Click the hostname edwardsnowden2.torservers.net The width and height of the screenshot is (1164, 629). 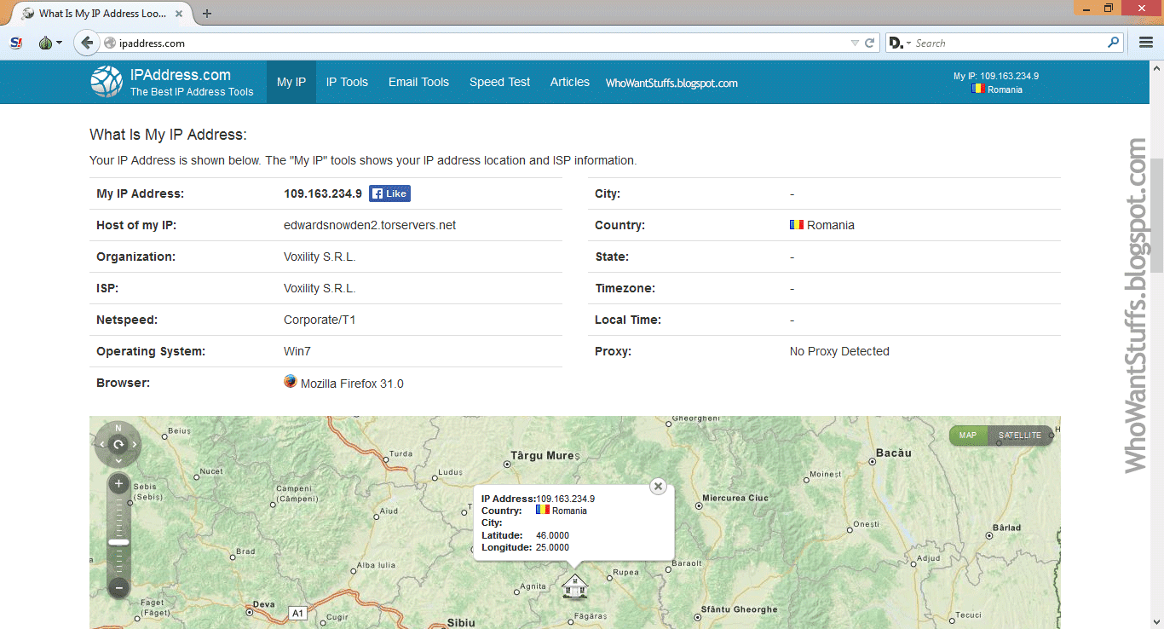coord(370,225)
